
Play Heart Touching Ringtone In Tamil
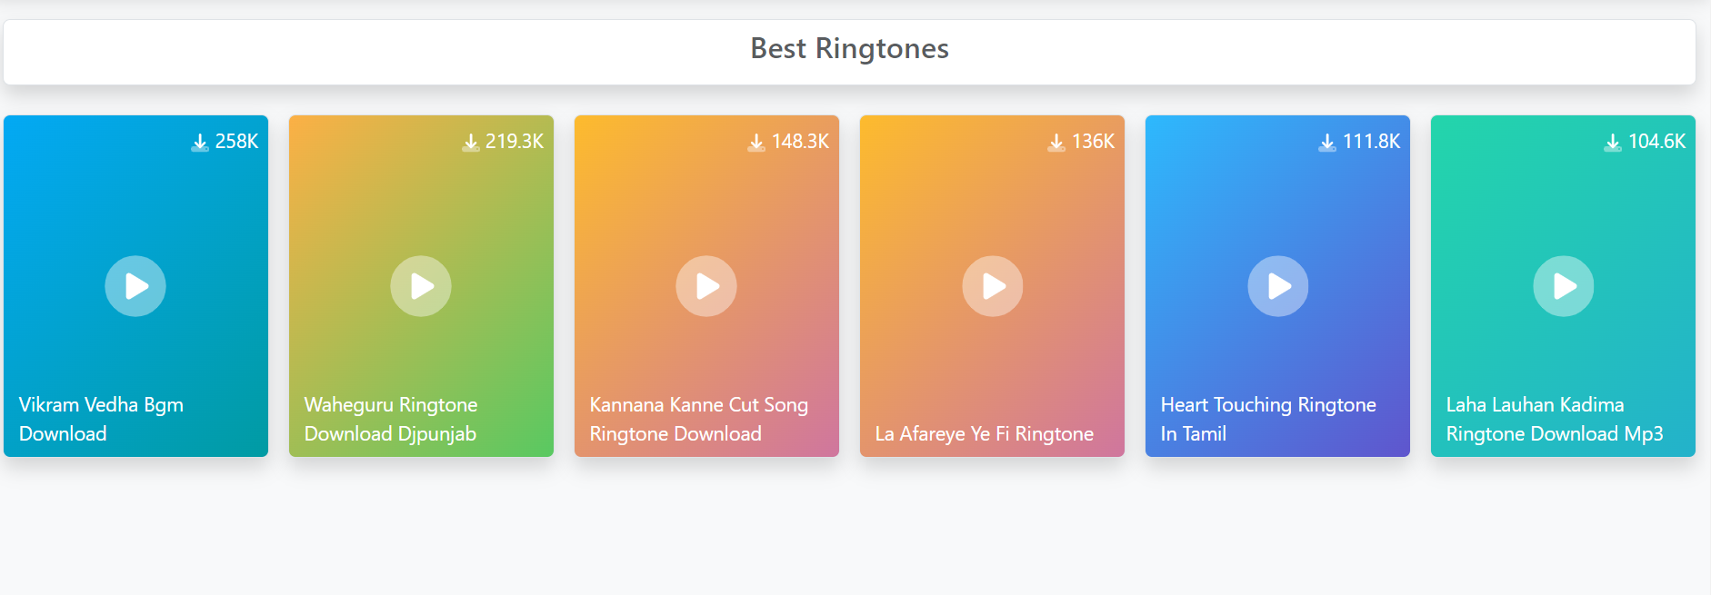click(1277, 286)
